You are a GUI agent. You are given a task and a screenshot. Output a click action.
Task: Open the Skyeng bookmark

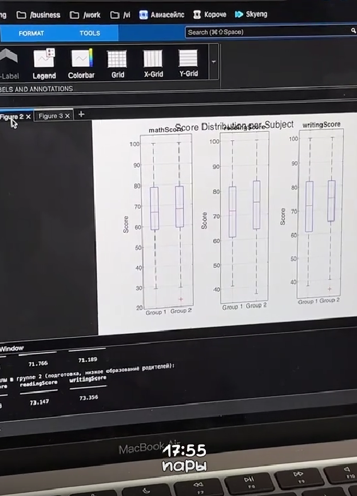click(x=251, y=15)
